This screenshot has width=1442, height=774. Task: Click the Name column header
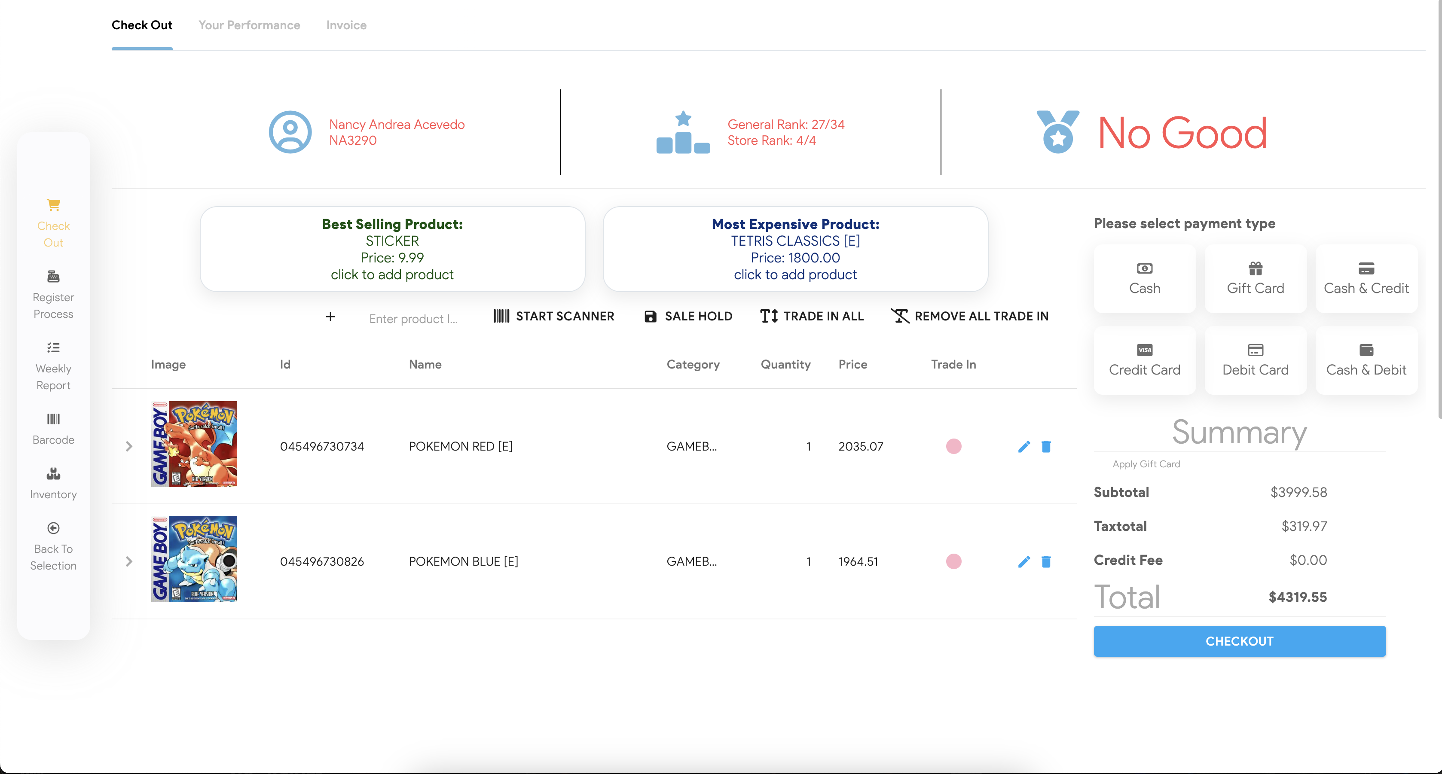click(425, 365)
